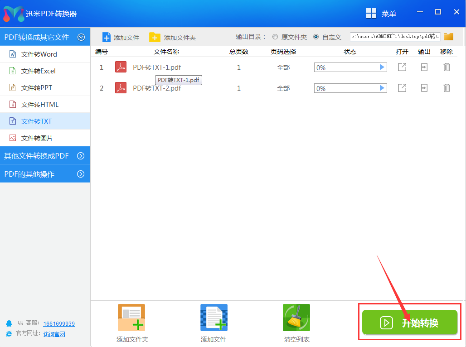Image resolution: width=466 pixels, height=347 pixels.
Task: Select the 自定义 output option
Action: coord(316,37)
